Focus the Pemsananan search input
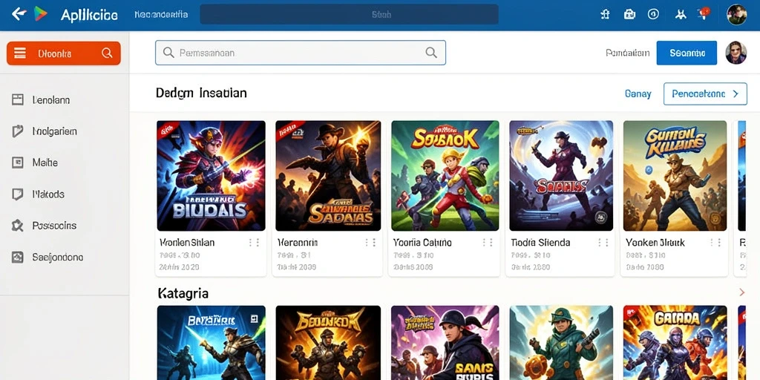Image resolution: width=760 pixels, height=380 pixels. pyautogui.click(x=300, y=53)
